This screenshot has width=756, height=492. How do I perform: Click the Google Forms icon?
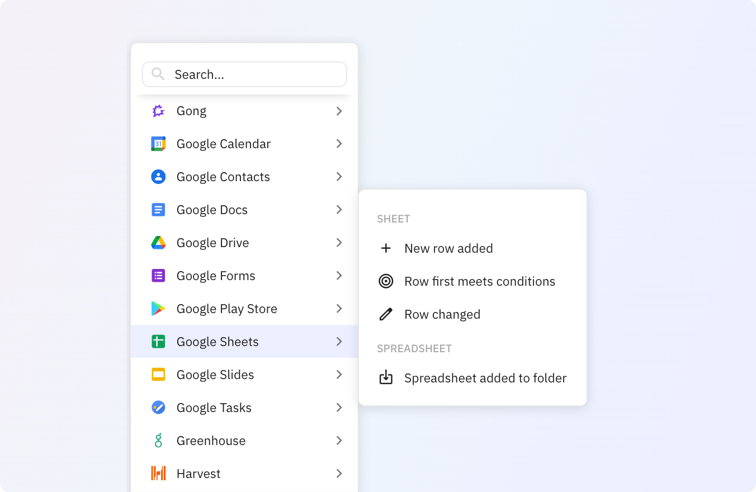pos(158,276)
